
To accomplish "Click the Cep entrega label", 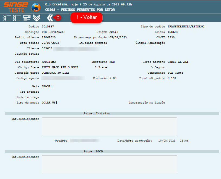I will pos(30,92).
